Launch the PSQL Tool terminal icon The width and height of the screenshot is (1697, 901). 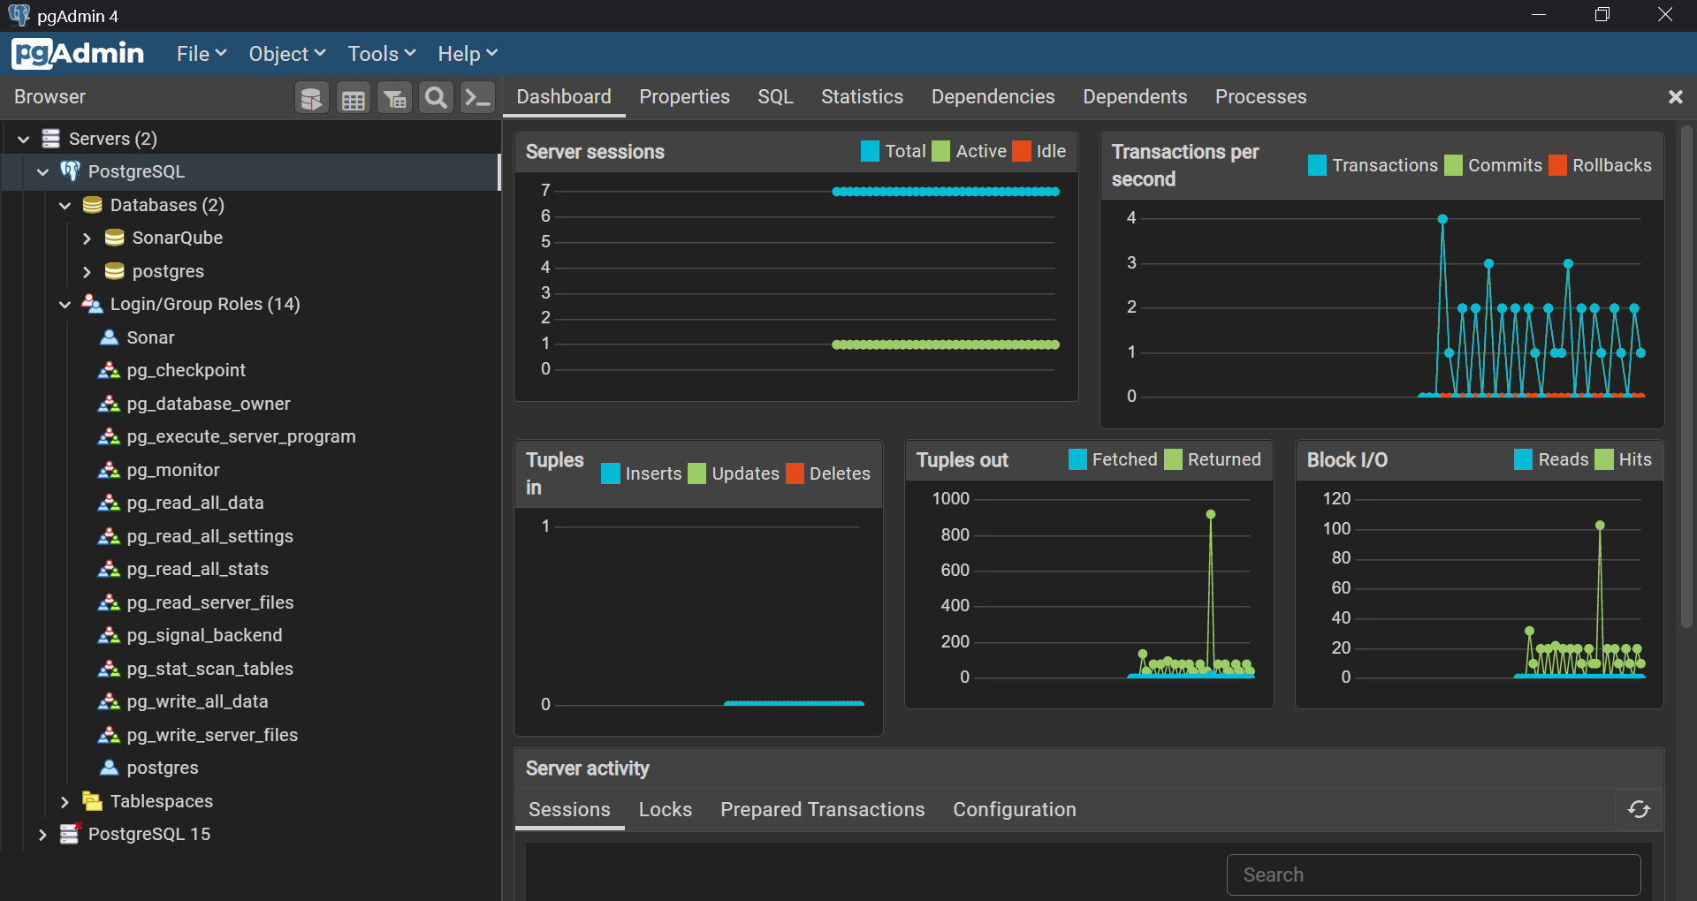coord(478,98)
